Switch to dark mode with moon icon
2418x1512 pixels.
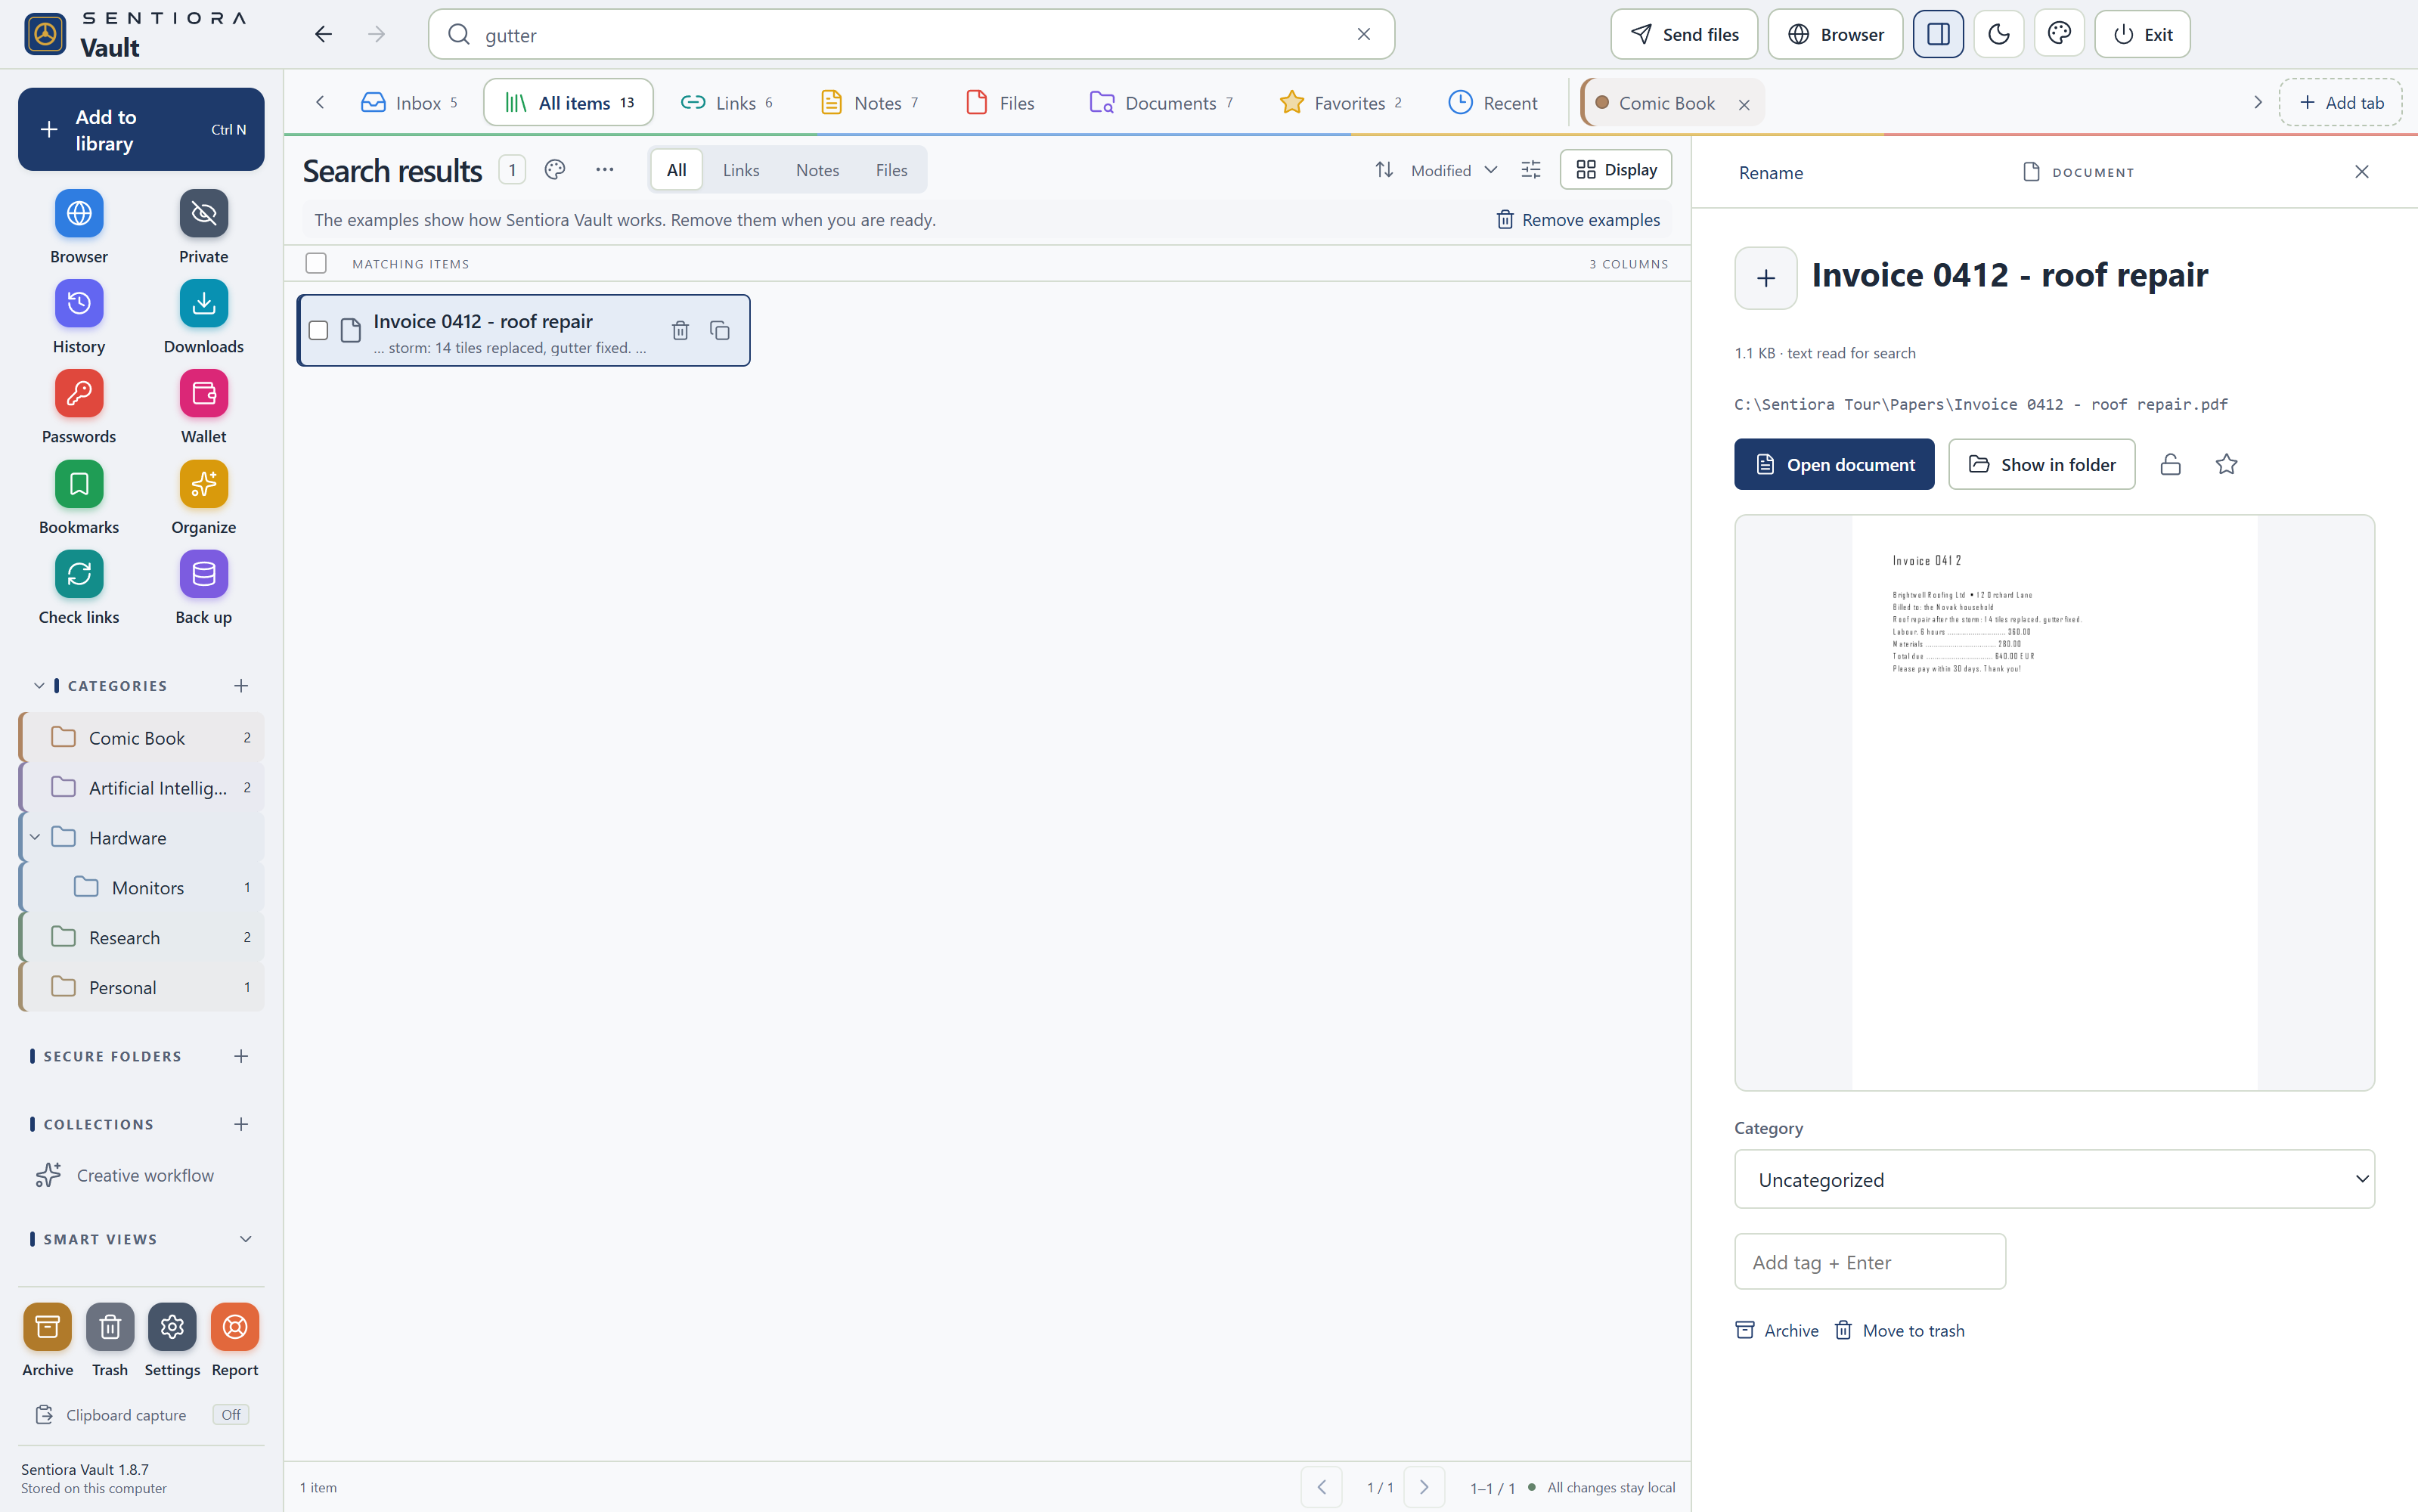pyautogui.click(x=1999, y=34)
